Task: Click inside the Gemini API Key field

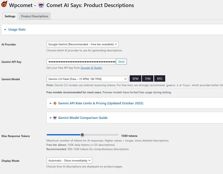Action: point(81,62)
